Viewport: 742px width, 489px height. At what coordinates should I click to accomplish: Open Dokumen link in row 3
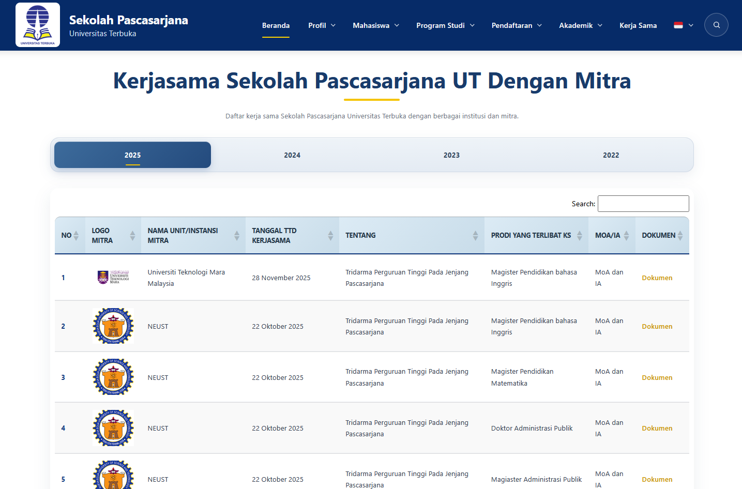point(657,377)
